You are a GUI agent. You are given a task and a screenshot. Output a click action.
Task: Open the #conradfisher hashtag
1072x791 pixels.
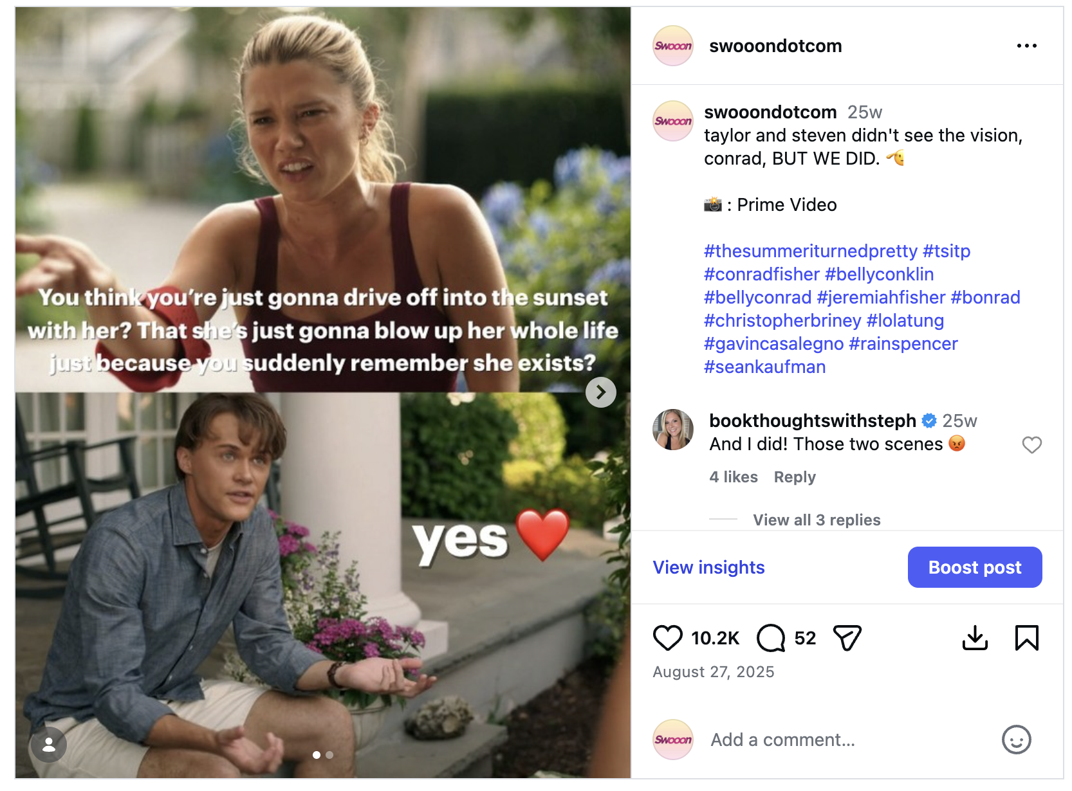pyautogui.click(x=761, y=274)
